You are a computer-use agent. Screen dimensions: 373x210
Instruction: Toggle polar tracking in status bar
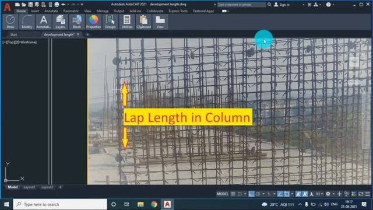coord(258,194)
